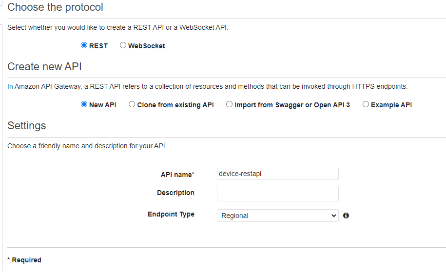Click the Choose the protocol heading
446x276 pixels.
pyautogui.click(x=55, y=7)
